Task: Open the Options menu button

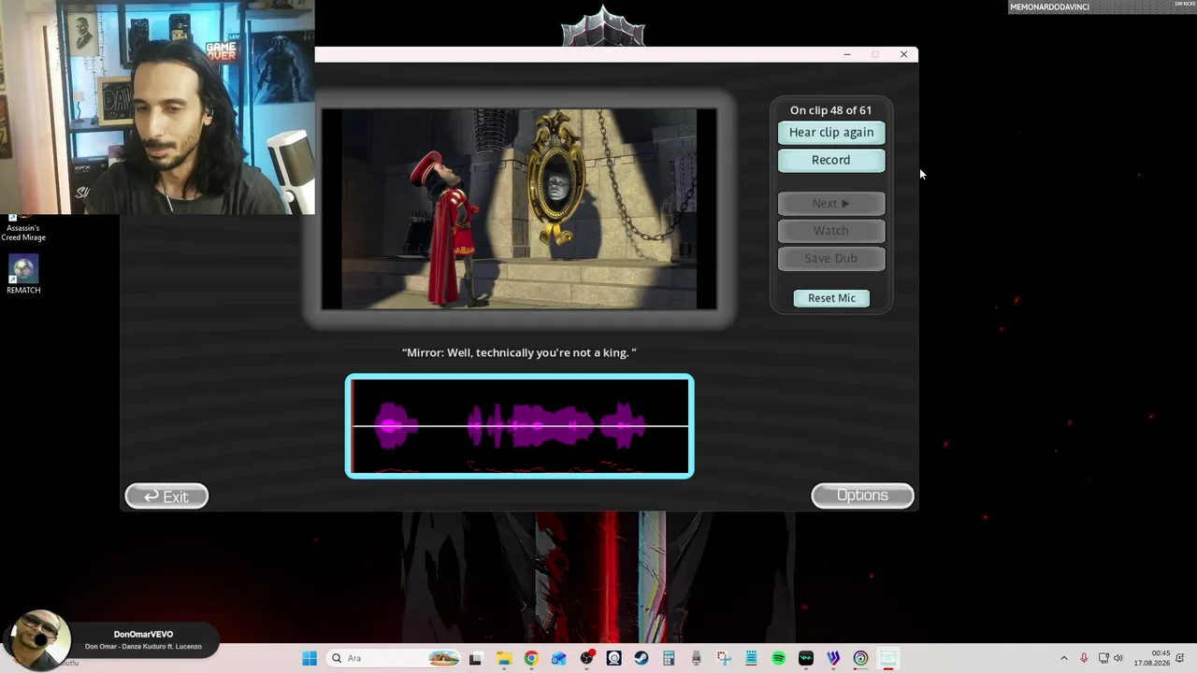Action: click(x=862, y=495)
